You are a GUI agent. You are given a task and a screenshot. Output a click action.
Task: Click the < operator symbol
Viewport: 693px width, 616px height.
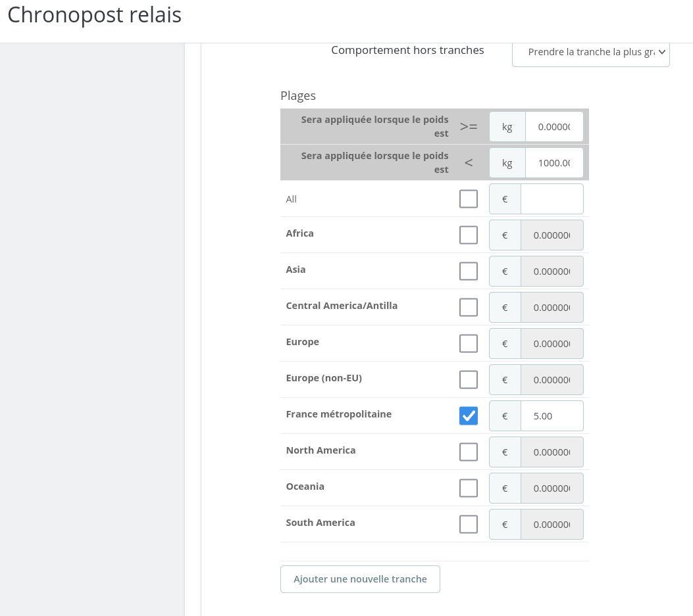[469, 164]
